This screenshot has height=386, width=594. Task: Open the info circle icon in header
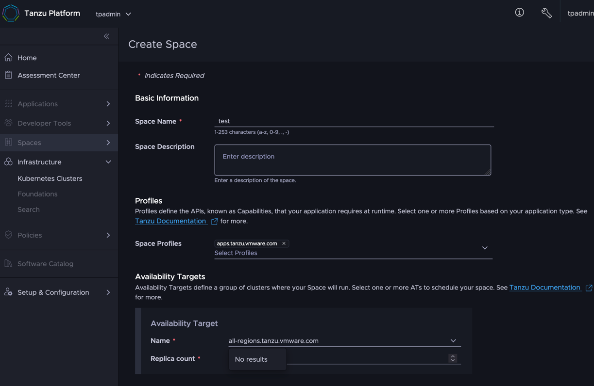point(519,13)
